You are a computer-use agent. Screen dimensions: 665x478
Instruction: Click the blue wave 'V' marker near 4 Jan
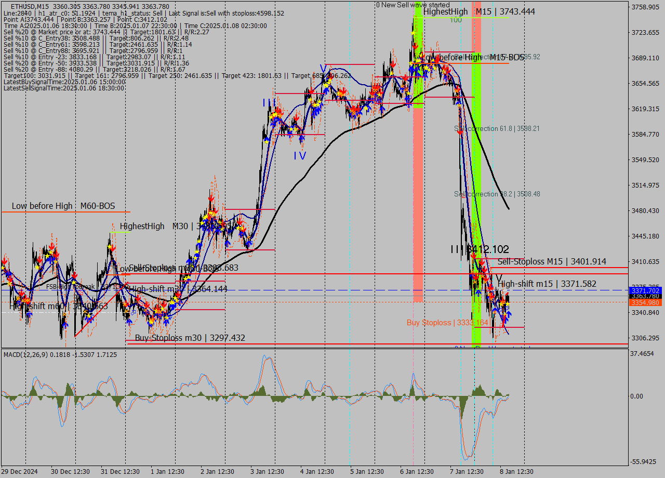(x=323, y=69)
